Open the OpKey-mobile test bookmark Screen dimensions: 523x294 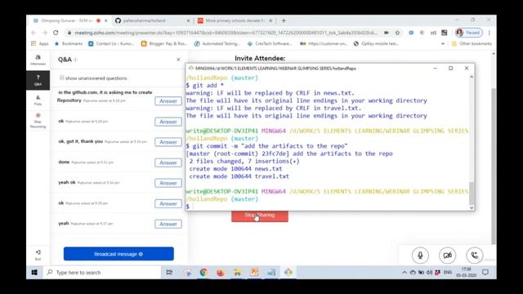[x=376, y=43]
